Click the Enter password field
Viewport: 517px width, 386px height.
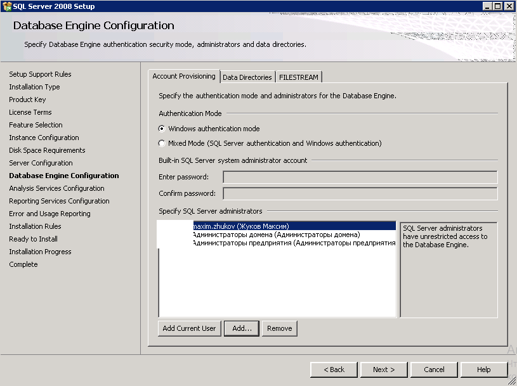click(x=360, y=177)
